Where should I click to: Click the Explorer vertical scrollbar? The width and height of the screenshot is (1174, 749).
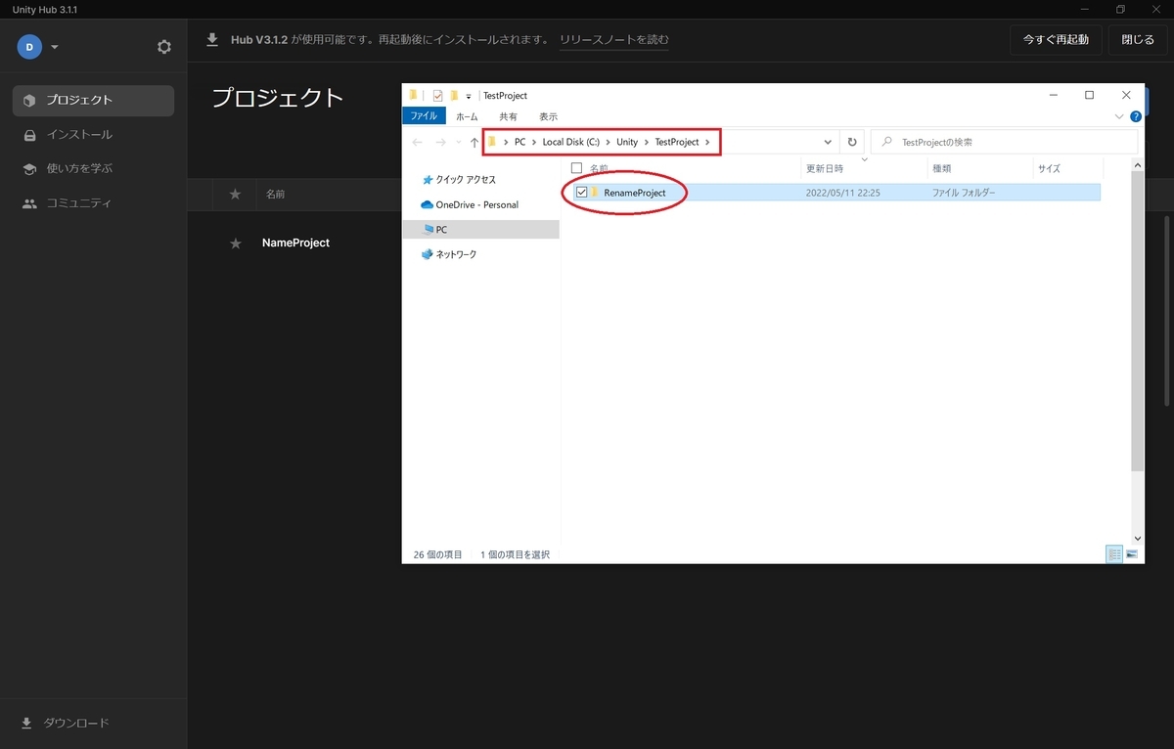click(1137, 323)
